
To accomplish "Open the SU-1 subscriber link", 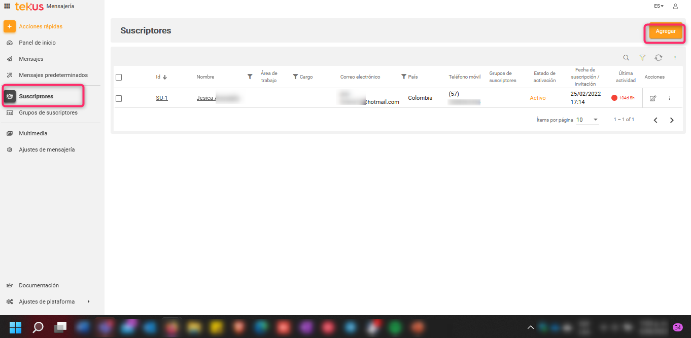I will (162, 98).
